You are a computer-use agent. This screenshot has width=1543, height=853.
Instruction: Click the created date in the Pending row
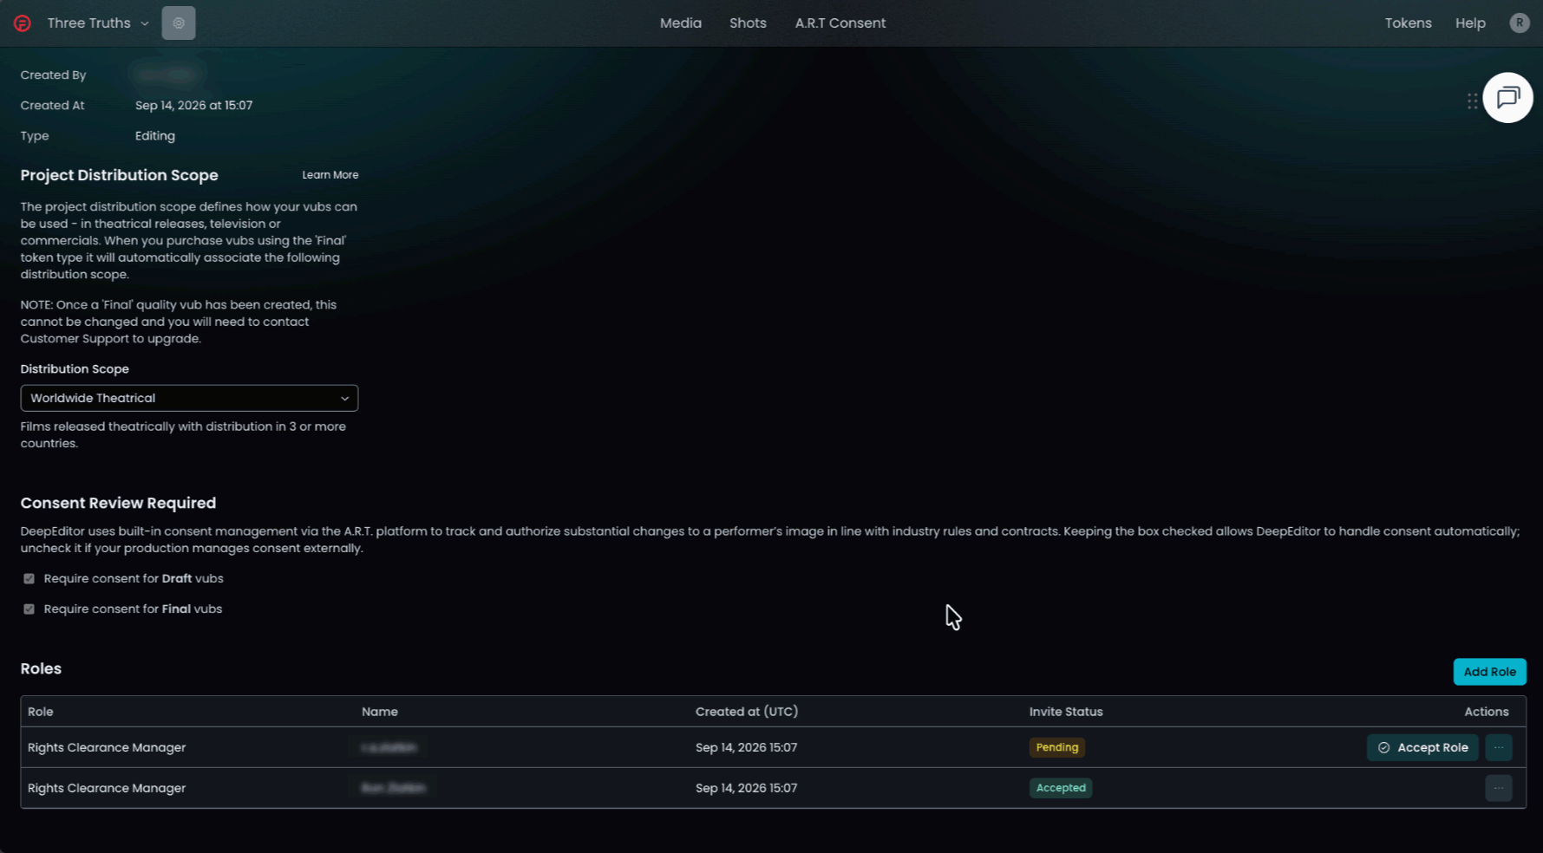tap(746, 747)
